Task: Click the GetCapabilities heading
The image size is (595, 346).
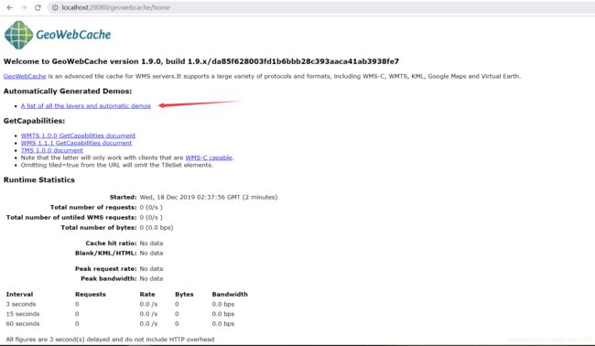Action: pyautogui.click(x=34, y=121)
